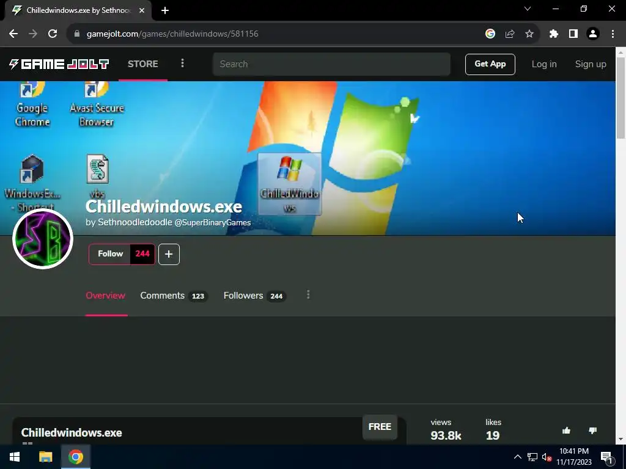Image resolution: width=626 pixels, height=469 pixels.
Task: Share this page with the share icon
Action: click(510, 34)
